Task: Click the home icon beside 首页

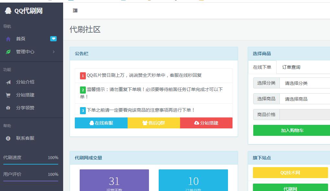Action: point(8,39)
